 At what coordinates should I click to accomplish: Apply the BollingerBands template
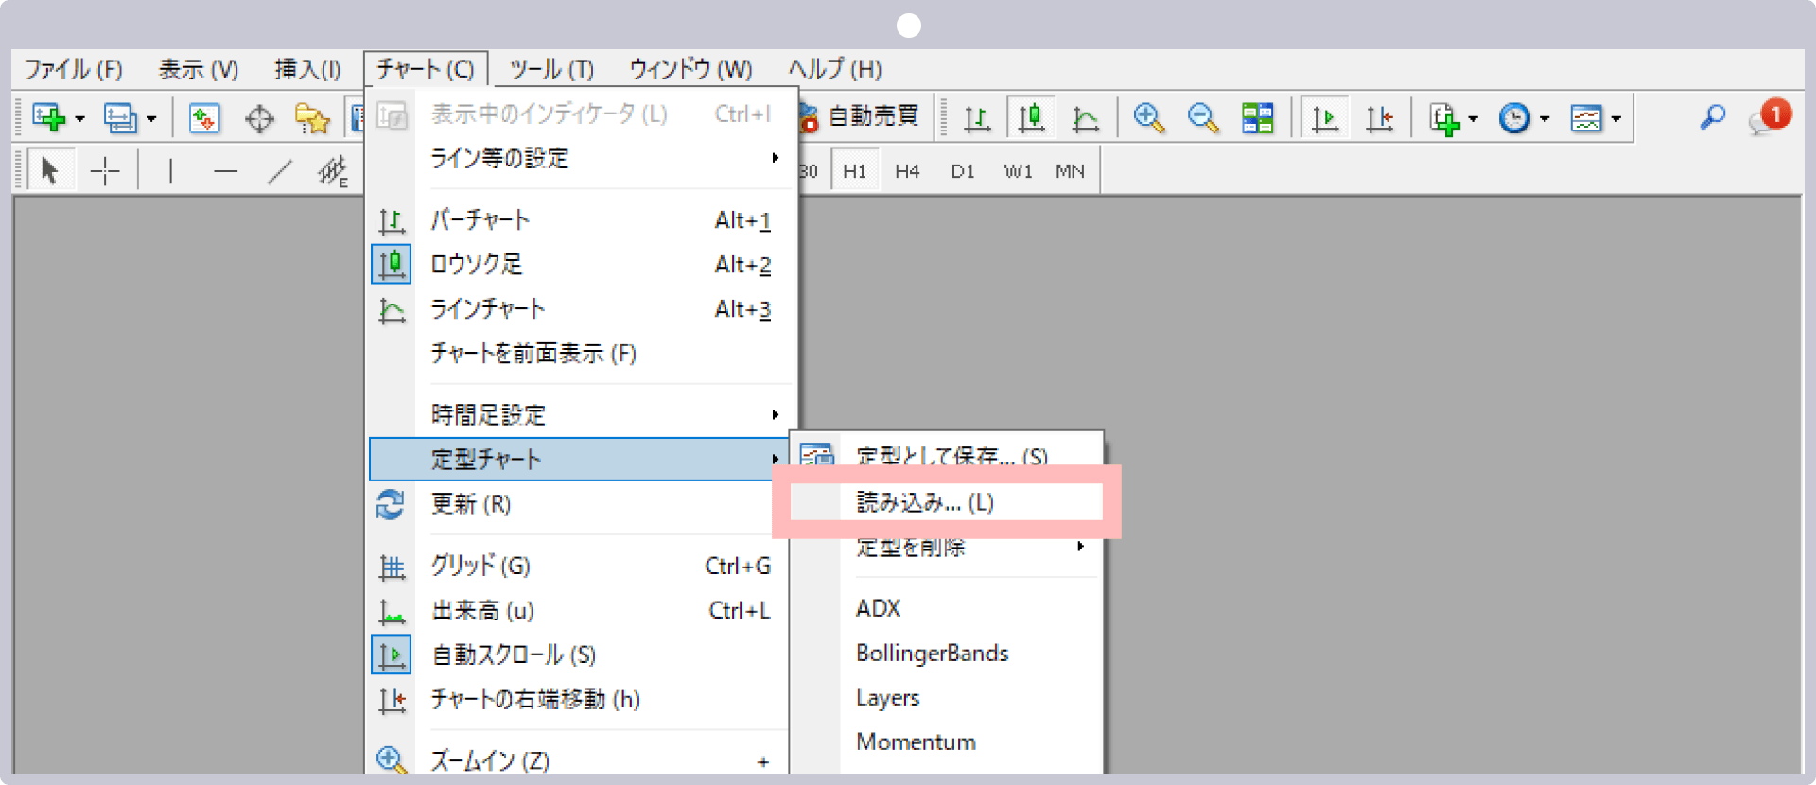point(947,653)
